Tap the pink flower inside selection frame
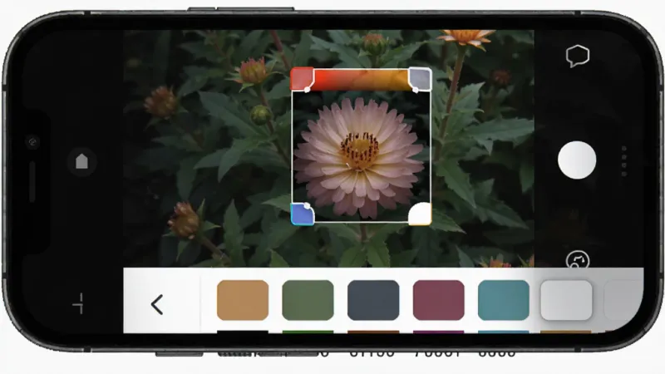 359,158
